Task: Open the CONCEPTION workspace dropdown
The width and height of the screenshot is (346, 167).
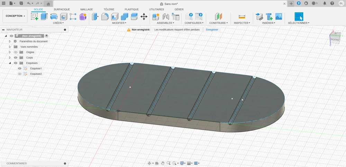Action: point(15,16)
